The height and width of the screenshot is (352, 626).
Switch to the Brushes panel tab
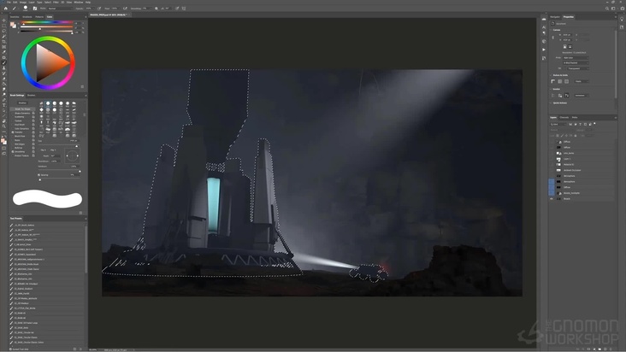pos(31,96)
